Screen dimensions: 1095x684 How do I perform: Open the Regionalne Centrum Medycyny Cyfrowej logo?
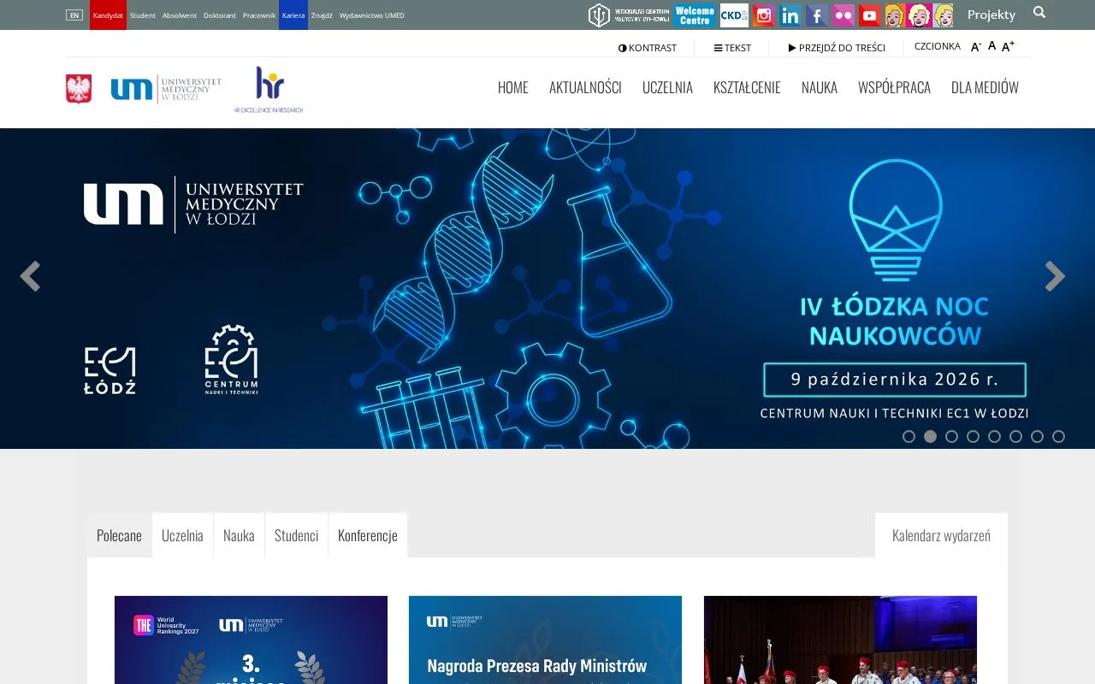coord(629,15)
